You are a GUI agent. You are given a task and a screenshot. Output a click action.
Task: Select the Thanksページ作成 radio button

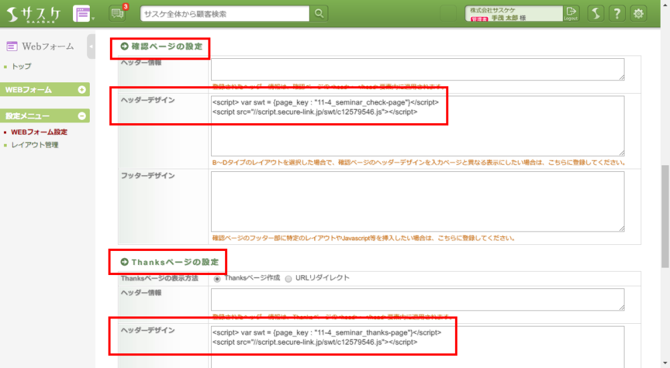click(x=217, y=278)
